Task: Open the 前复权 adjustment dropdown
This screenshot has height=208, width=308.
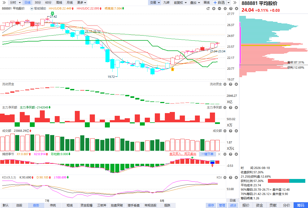Action: point(180,2)
